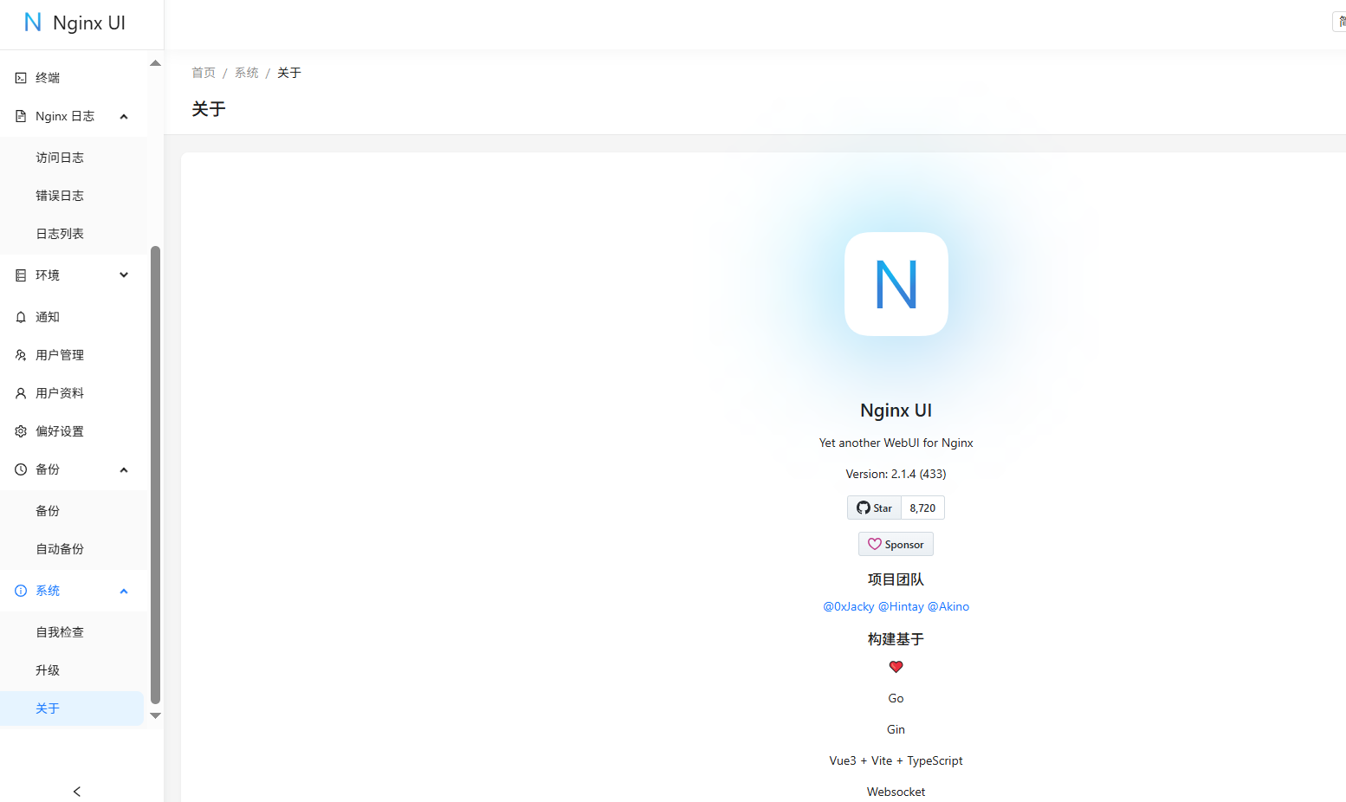Click the sidebar collapse arrow at bottom

pos(77,792)
